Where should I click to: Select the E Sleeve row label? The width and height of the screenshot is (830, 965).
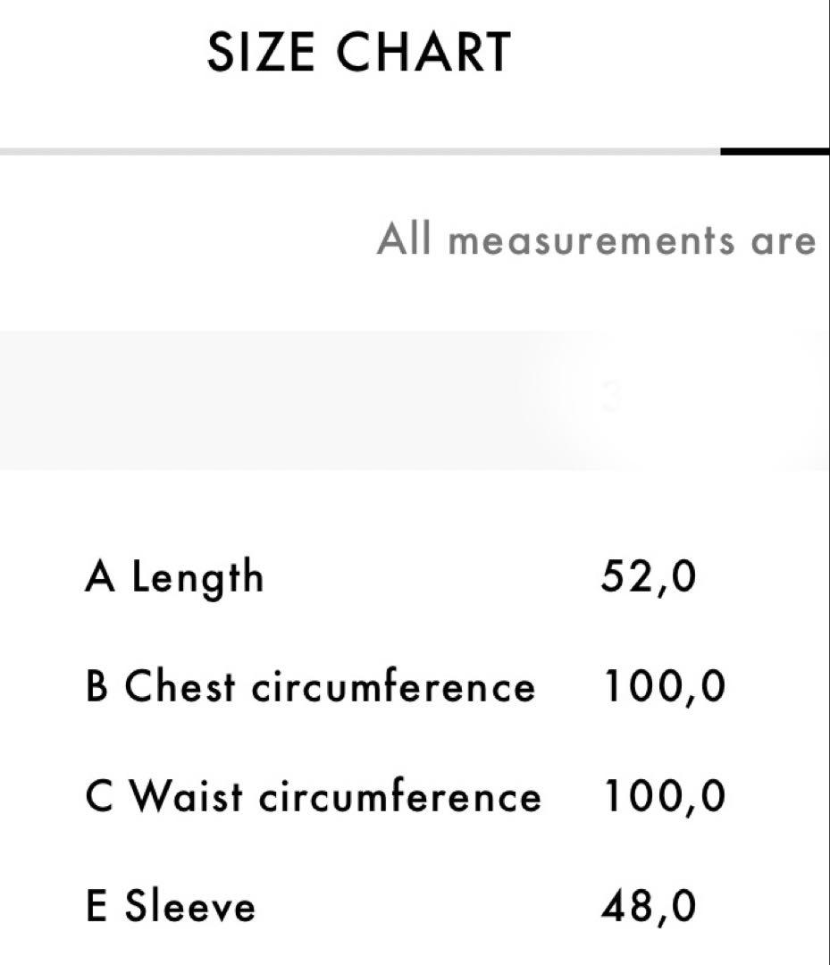(x=172, y=906)
